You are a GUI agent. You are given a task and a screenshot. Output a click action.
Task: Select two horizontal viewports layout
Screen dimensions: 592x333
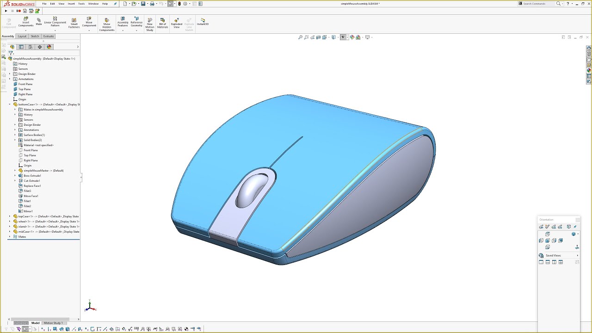548,262
